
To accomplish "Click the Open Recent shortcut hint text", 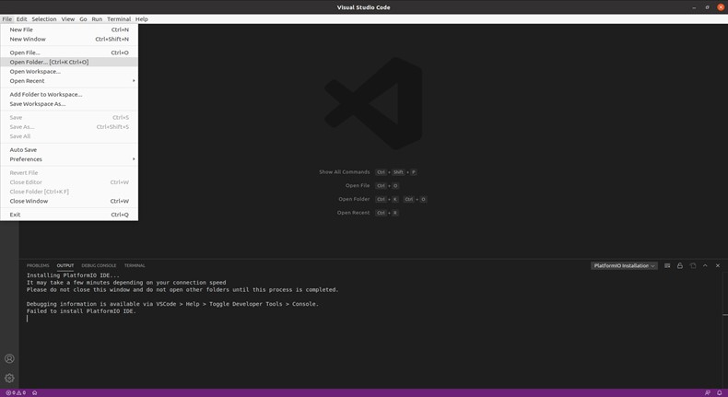I will click(353, 213).
